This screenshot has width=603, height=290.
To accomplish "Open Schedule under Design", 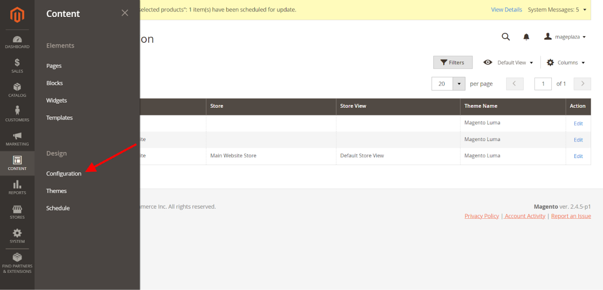I will point(58,208).
